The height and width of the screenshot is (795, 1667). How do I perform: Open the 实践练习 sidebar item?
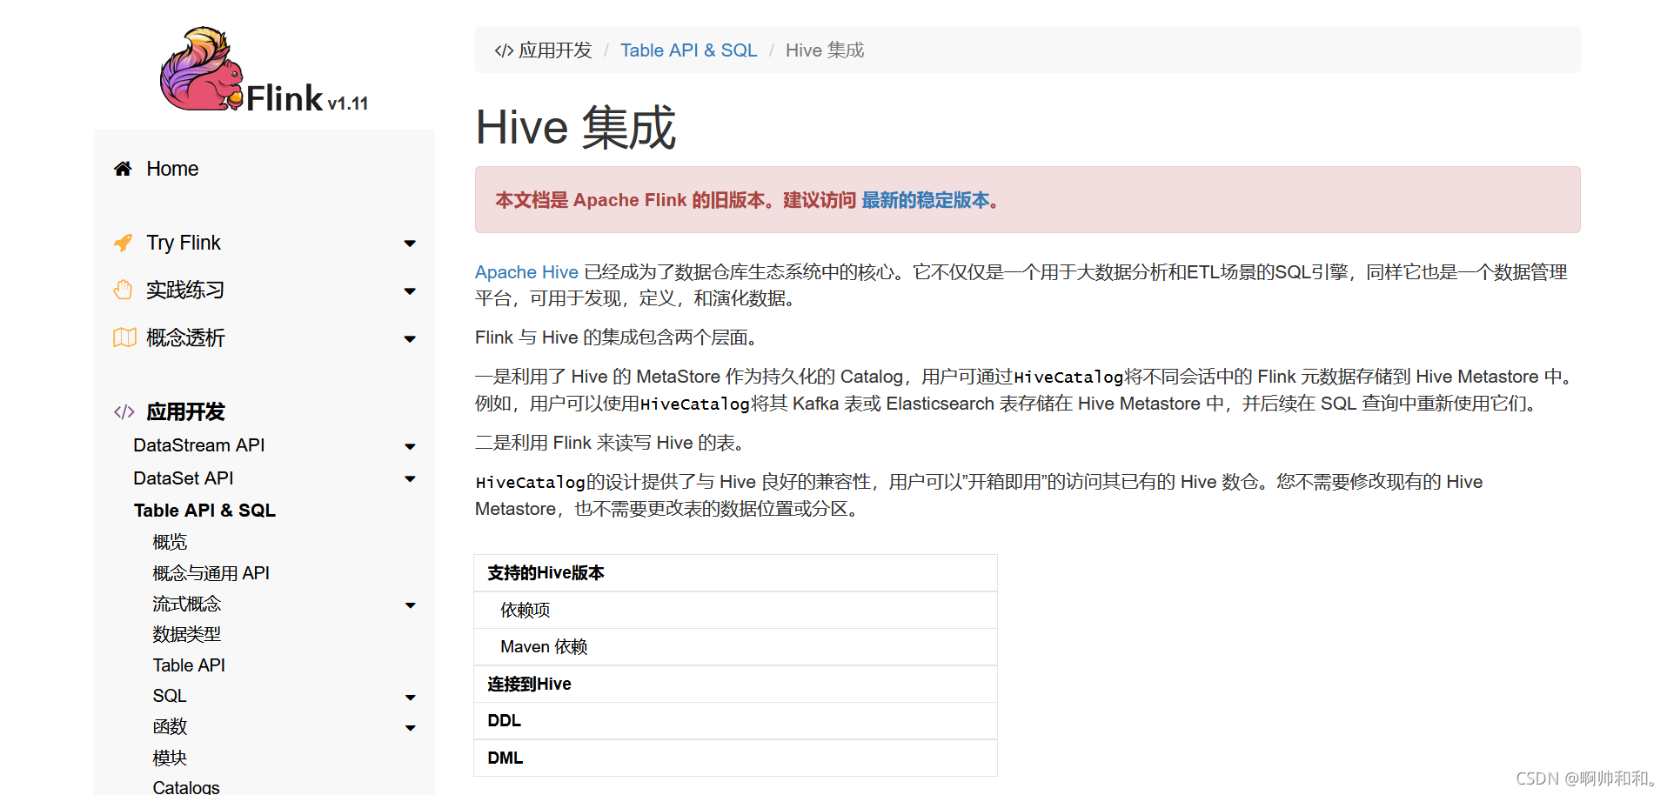pyautogui.click(x=185, y=290)
